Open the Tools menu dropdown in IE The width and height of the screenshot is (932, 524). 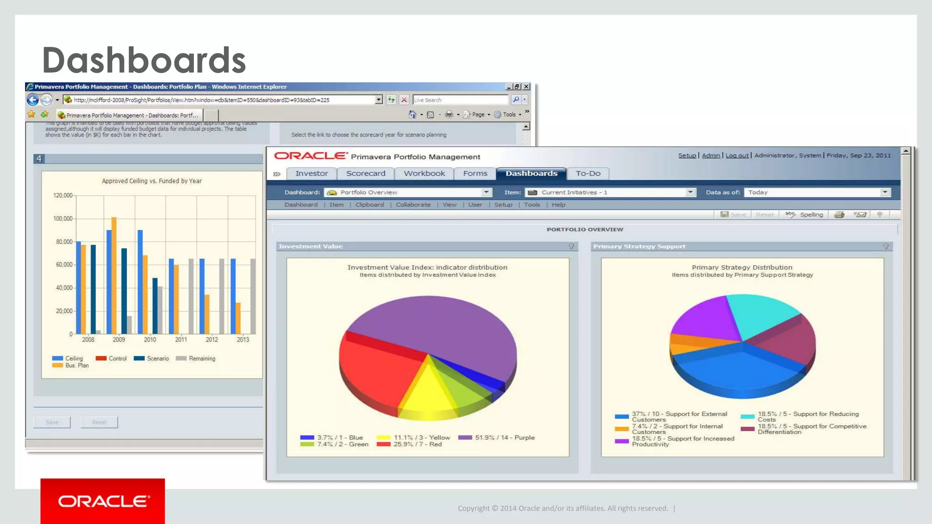508,115
